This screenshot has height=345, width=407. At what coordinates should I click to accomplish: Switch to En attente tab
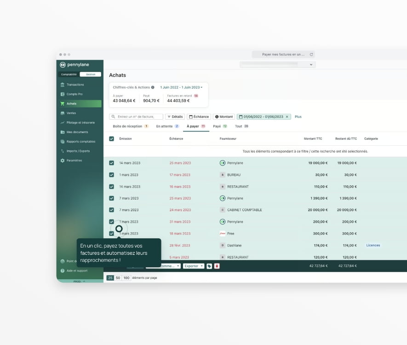coord(167,126)
